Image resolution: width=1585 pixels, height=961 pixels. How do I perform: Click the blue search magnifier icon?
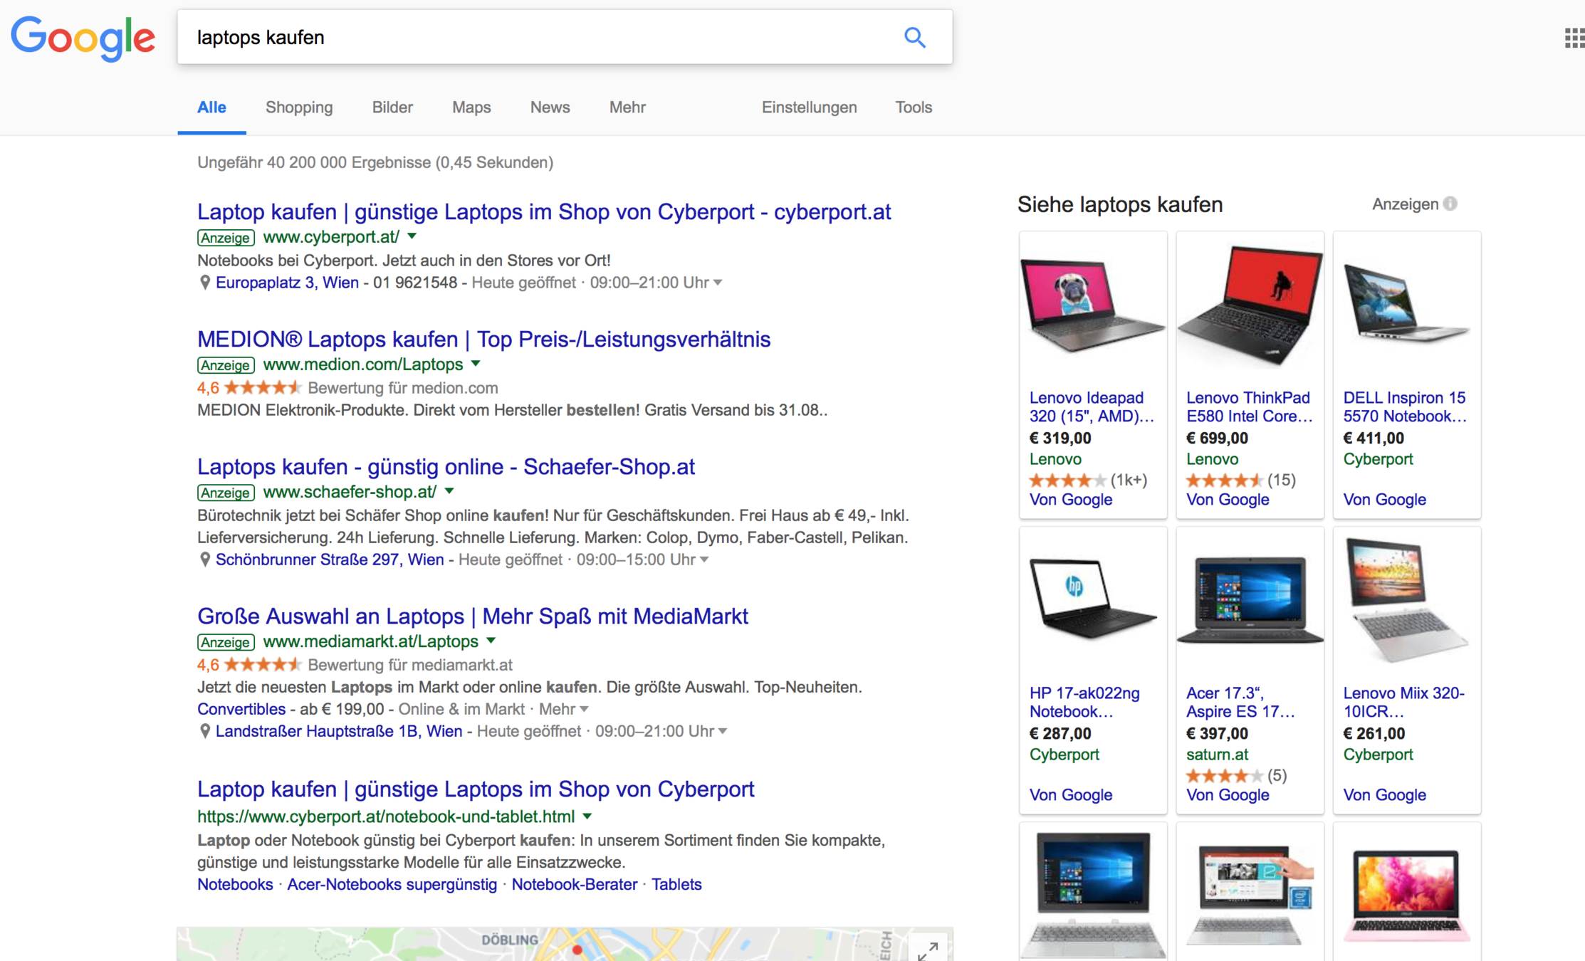(914, 37)
